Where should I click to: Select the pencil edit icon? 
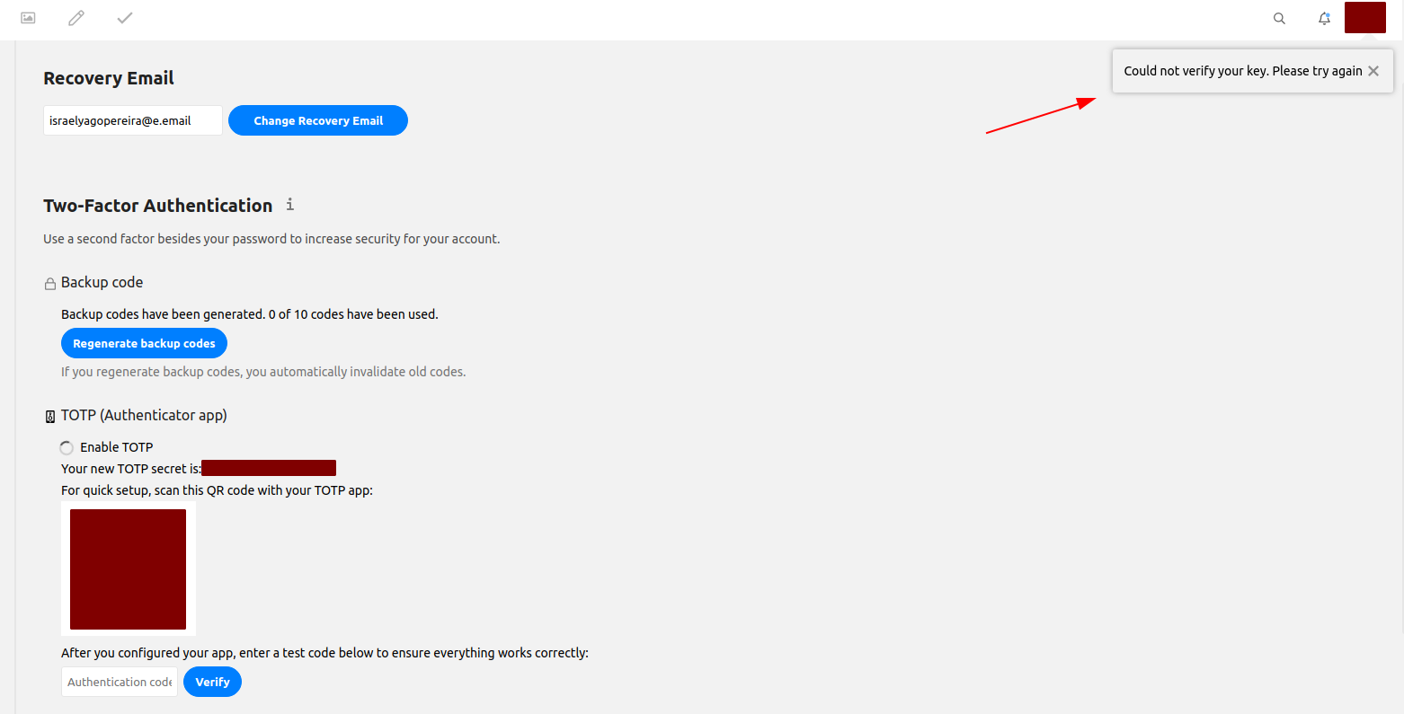tap(76, 17)
